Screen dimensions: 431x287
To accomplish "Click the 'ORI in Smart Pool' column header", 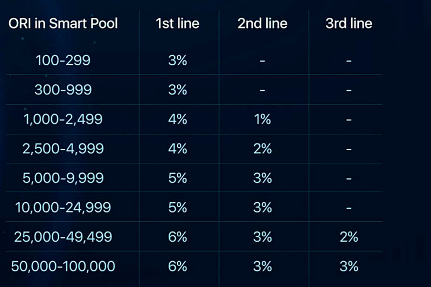I will [x=63, y=24].
